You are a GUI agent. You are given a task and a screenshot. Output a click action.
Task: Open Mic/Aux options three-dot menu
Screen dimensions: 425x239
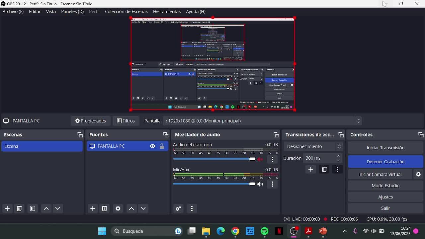(272, 184)
